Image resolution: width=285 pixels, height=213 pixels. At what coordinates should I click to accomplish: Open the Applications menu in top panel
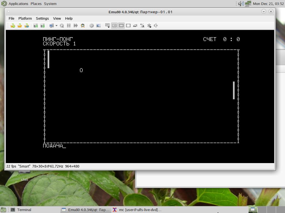(x=18, y=4)
